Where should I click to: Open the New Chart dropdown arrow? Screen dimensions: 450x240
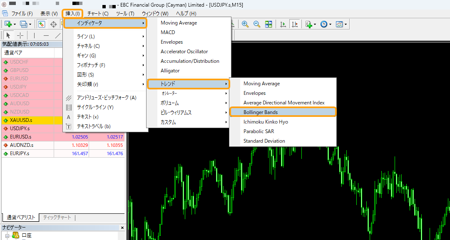(x=15, y=25)
